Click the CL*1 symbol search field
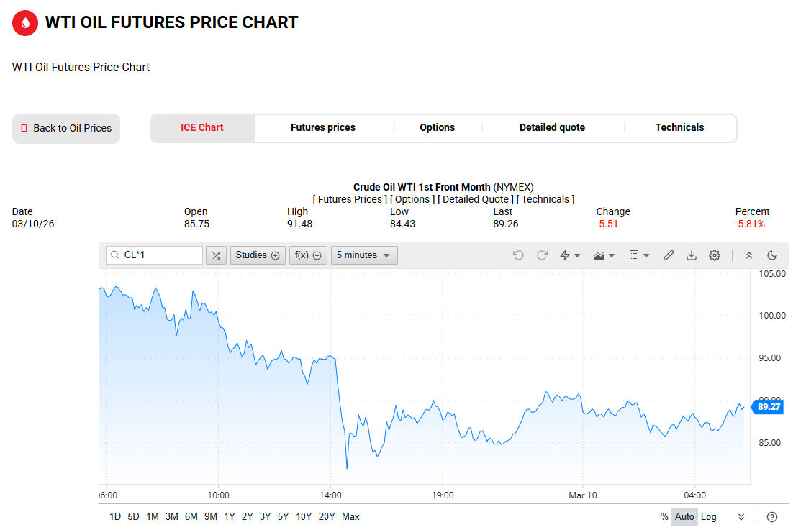The image size is (806, 530). [x=160, y=255]
